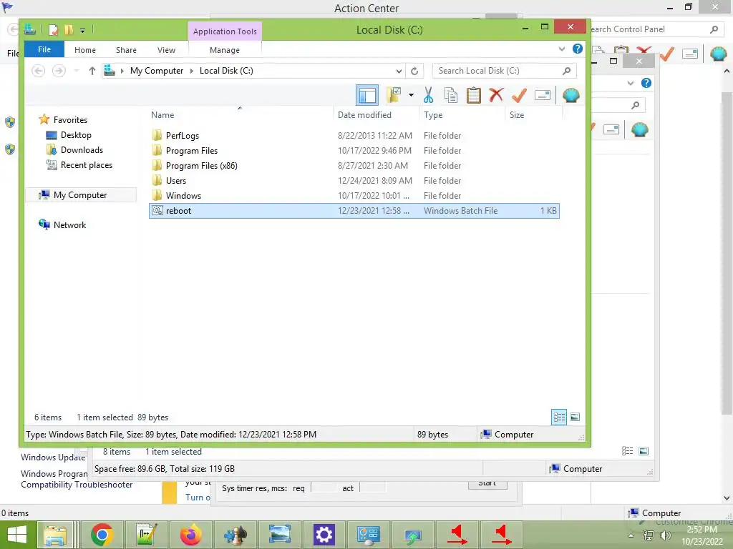The width and height of the screenshot is (733, 549).
Task: Click the Paste clipboard icon in Local Disk window
Action: point(474,95)
